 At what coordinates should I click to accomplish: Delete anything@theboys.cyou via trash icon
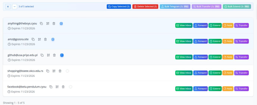pyautogui.click(x=54, y=24)
